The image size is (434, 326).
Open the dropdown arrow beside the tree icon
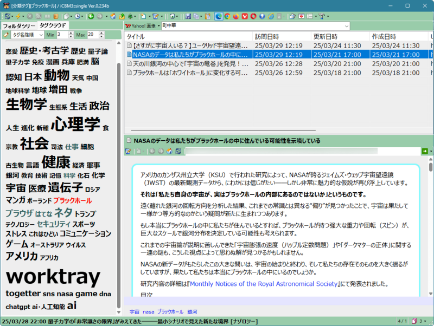(135, 16)
